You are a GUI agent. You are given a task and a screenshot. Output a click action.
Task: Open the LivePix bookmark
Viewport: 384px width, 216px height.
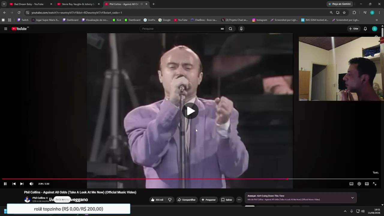(x=149, y=20)
